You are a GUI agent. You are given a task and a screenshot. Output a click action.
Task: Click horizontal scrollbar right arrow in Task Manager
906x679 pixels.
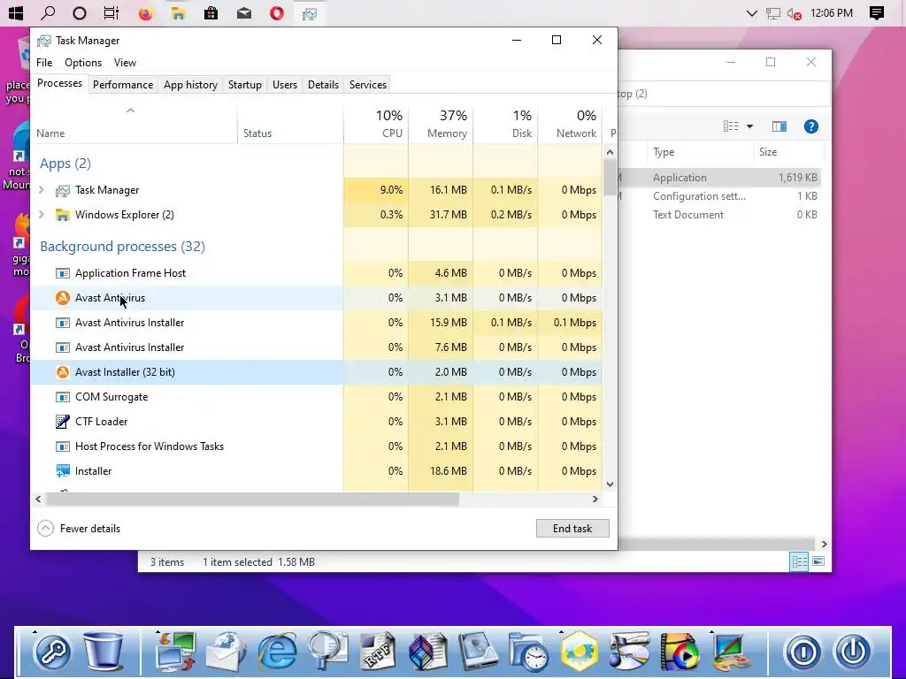pyautogui.click(x=595, y=499)
